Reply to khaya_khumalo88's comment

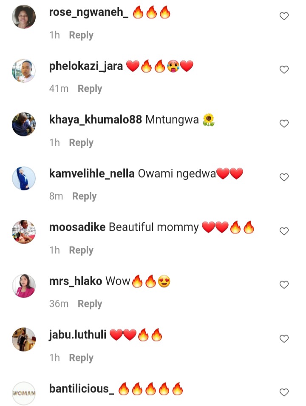click(x=81, y=143)
